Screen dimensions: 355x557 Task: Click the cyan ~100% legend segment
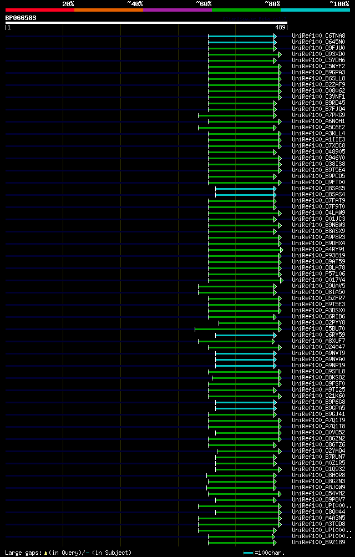click(315, 10)
